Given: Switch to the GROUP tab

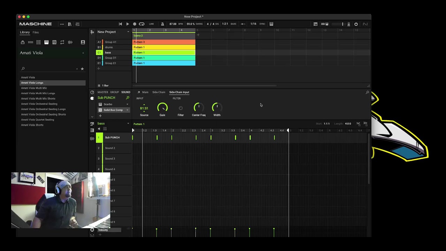Looking at the screenshot, I should click(115, 92).
